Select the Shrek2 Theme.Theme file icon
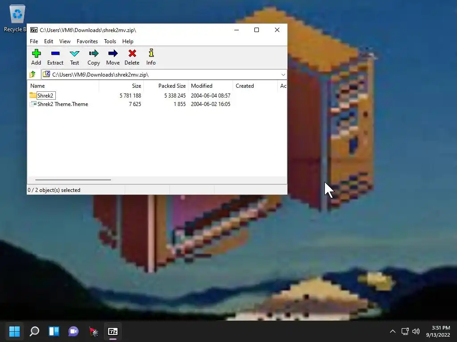The width and height of the screenshot is (457, 342). (33, 104)
